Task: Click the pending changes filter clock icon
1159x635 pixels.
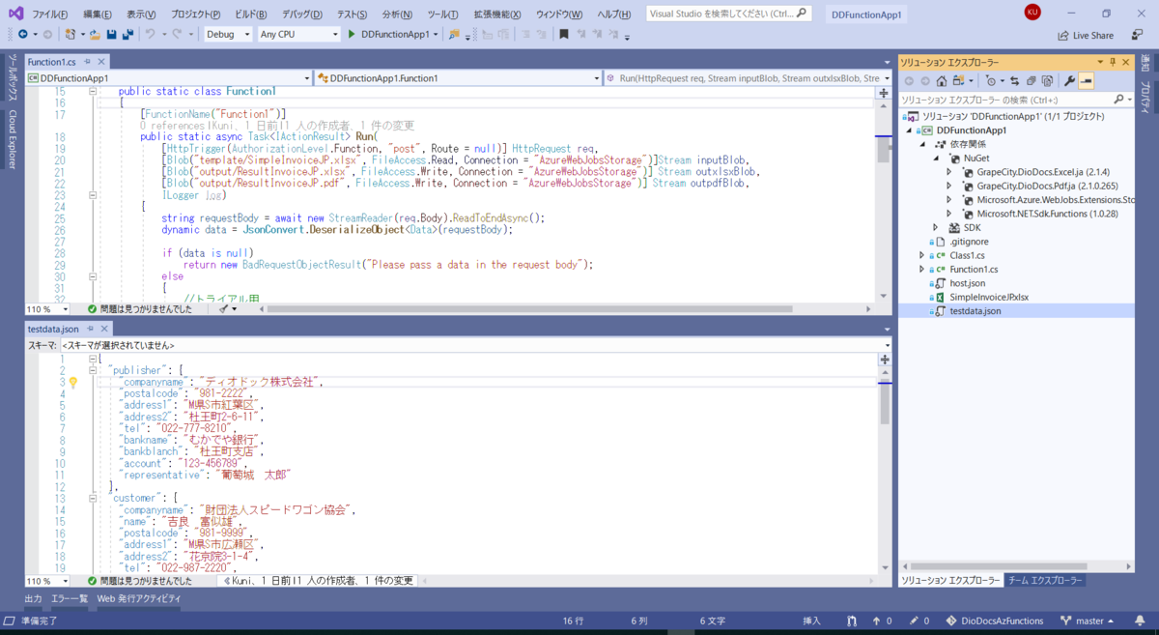Action: [992, 80]
